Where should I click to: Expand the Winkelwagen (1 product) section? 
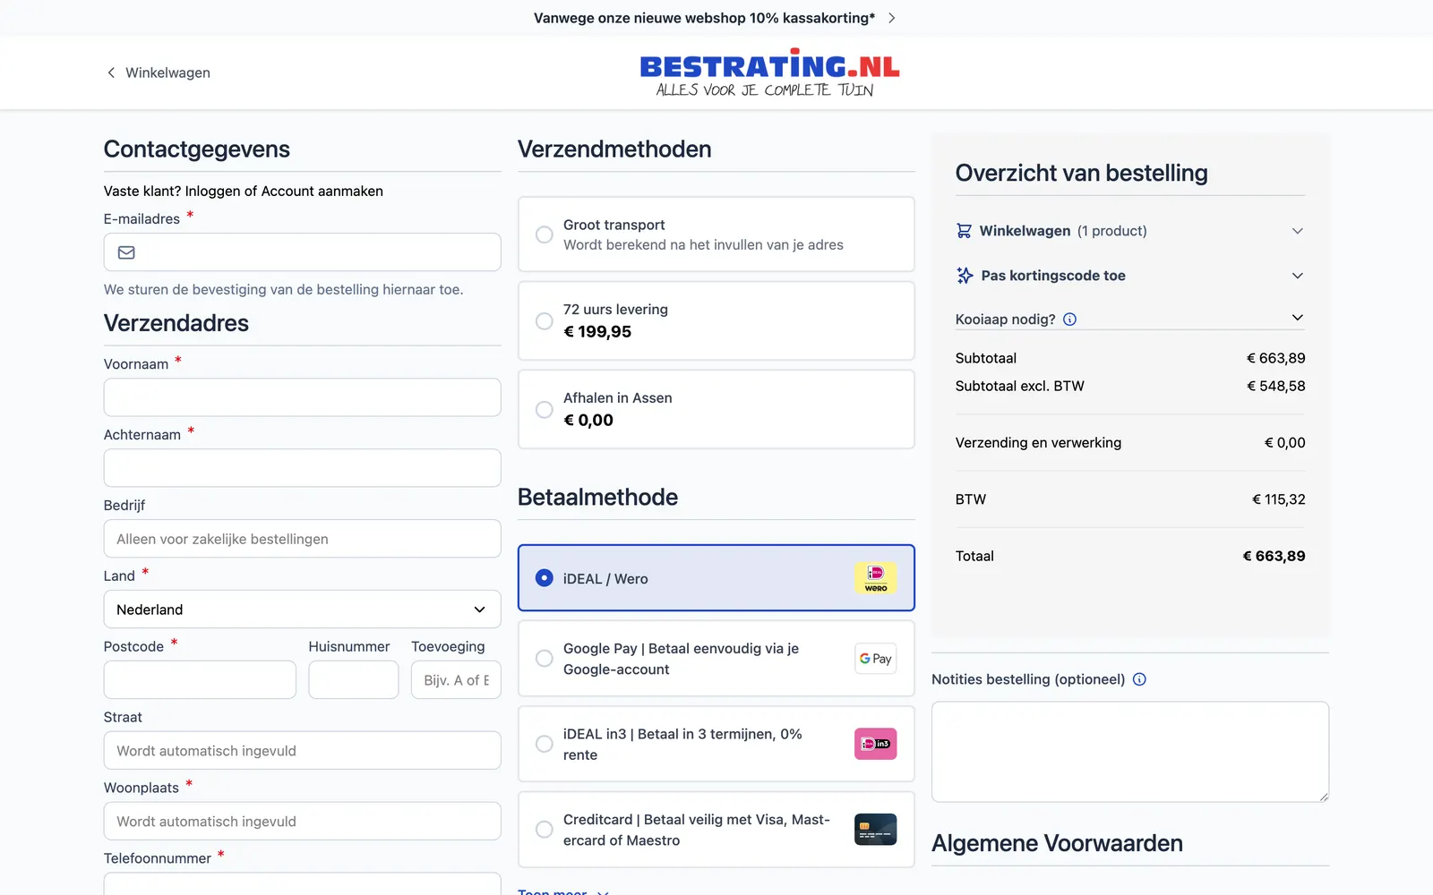coord(1130,231)
